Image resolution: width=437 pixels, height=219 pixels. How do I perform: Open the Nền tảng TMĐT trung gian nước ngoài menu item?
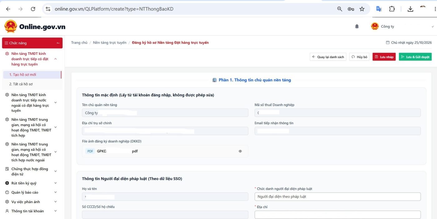pyautogui.click(x=31, y=152)
